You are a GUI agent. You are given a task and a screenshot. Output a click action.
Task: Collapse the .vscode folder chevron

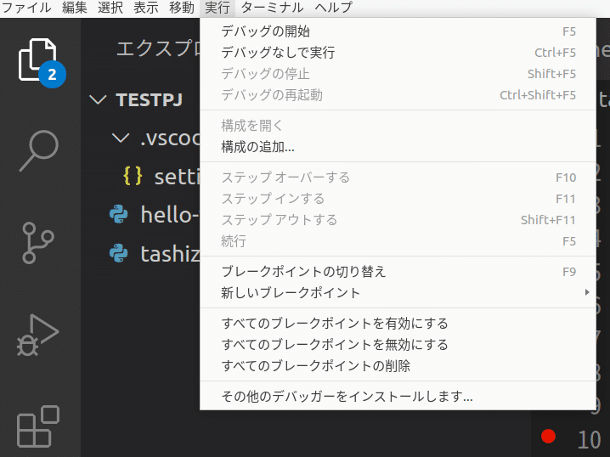pos(121,138)
